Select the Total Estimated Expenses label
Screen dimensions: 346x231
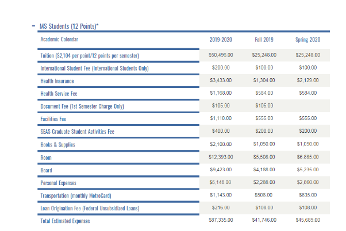pyautogui.click(x=65, y=221)
